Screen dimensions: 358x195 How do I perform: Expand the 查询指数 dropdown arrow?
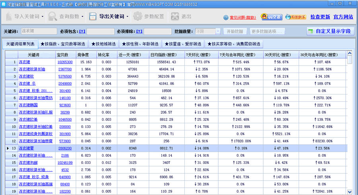click(82, 17)
